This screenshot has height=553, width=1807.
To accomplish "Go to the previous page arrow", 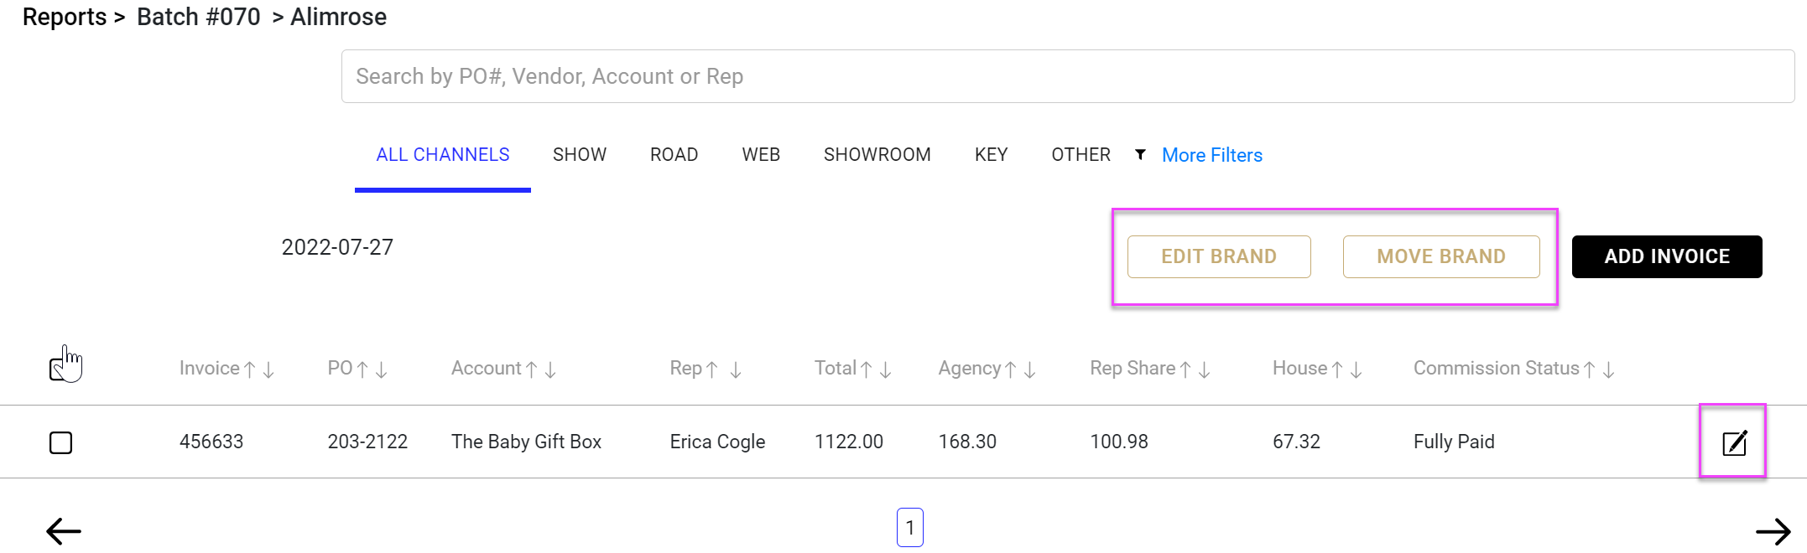I will coord(64,531).
